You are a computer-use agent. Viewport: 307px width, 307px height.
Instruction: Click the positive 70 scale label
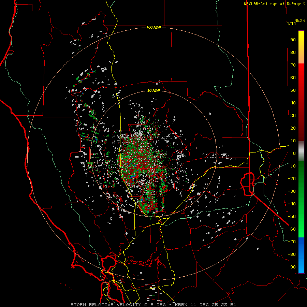click(x=293, y=65)
